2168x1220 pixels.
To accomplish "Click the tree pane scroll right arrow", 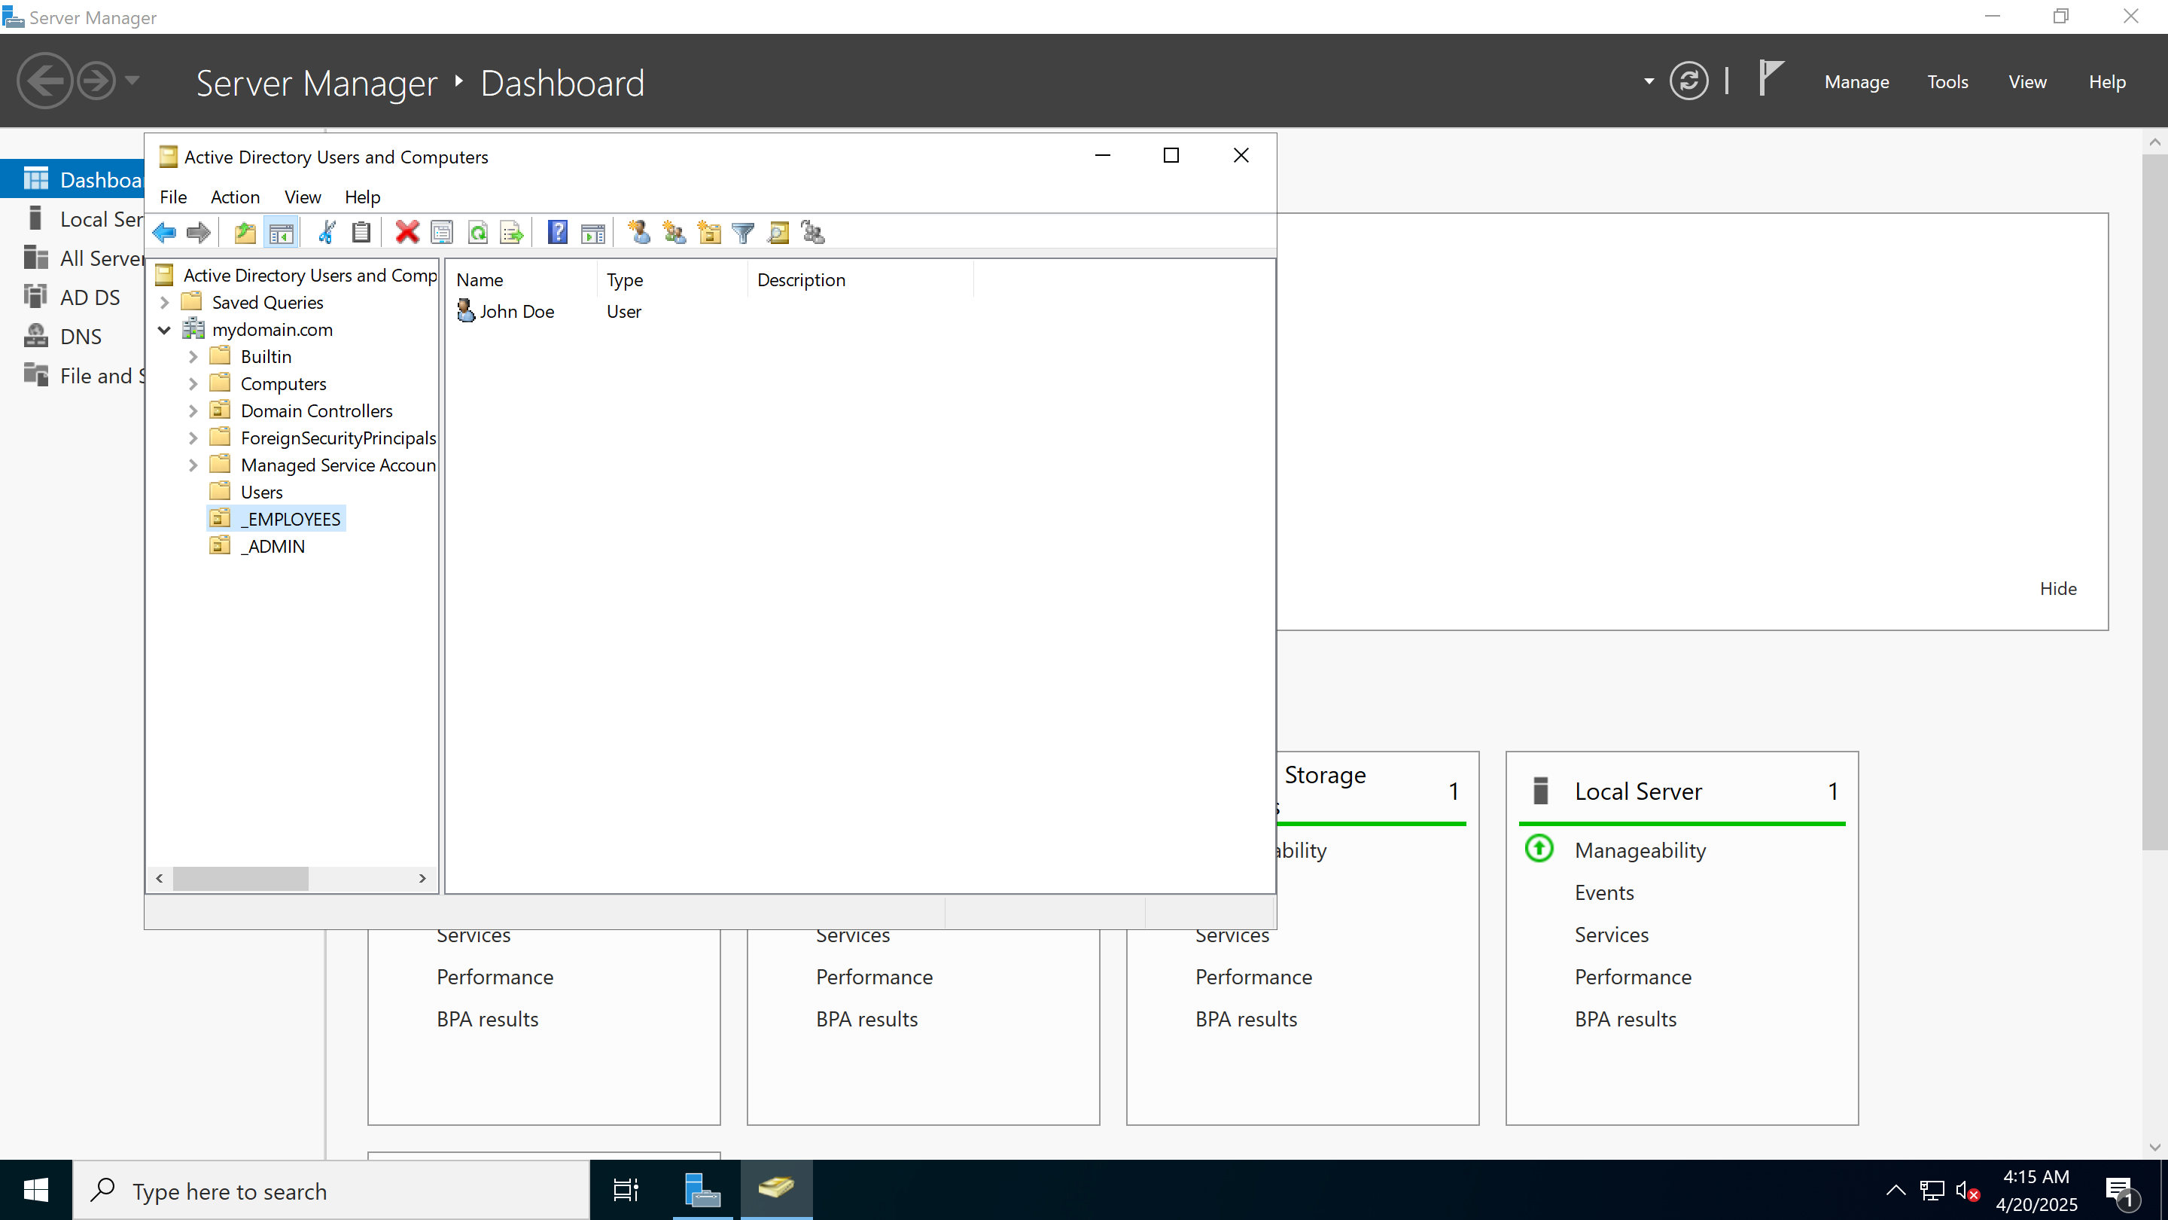I will (x=422, y=878).
